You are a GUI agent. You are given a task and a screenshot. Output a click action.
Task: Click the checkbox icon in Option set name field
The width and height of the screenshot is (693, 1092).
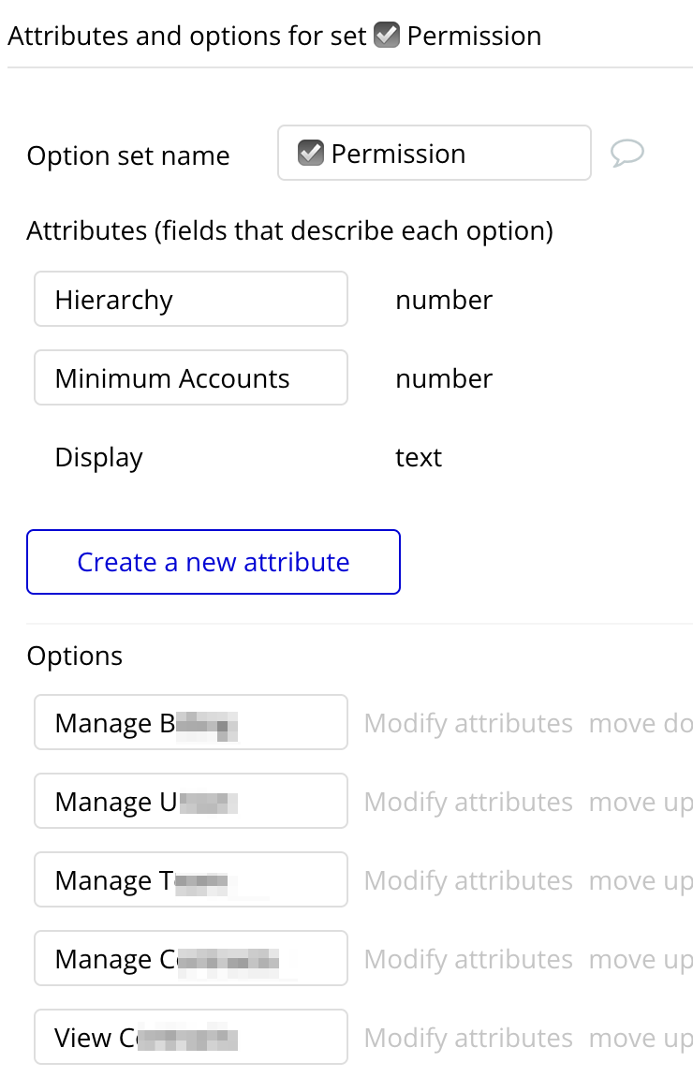coord(310,153)
